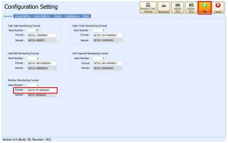Click the Cash Sale Numbering Format heading
Viewport: 228px width, 143px height.
coord(24,26)
